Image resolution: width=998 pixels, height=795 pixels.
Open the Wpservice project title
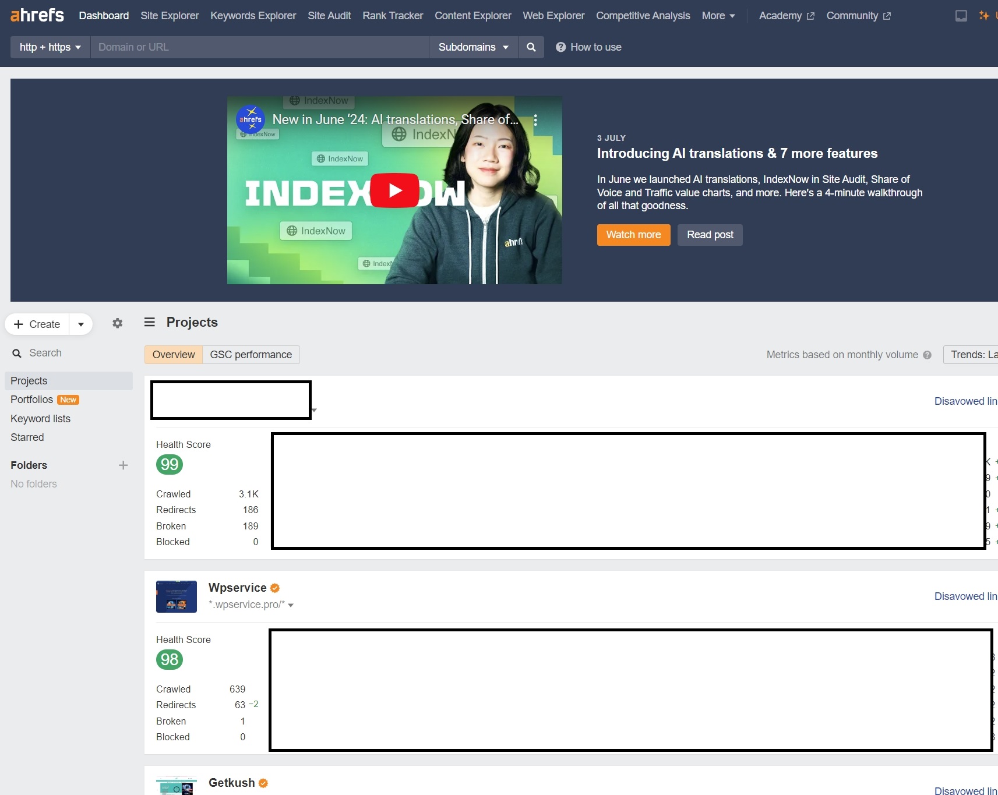[x=237, y=588]
